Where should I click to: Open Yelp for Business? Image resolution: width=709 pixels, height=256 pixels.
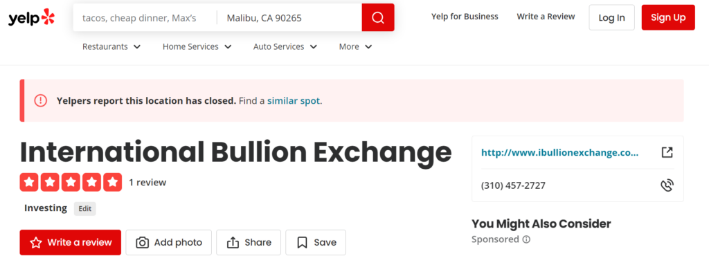coord(465,17)
